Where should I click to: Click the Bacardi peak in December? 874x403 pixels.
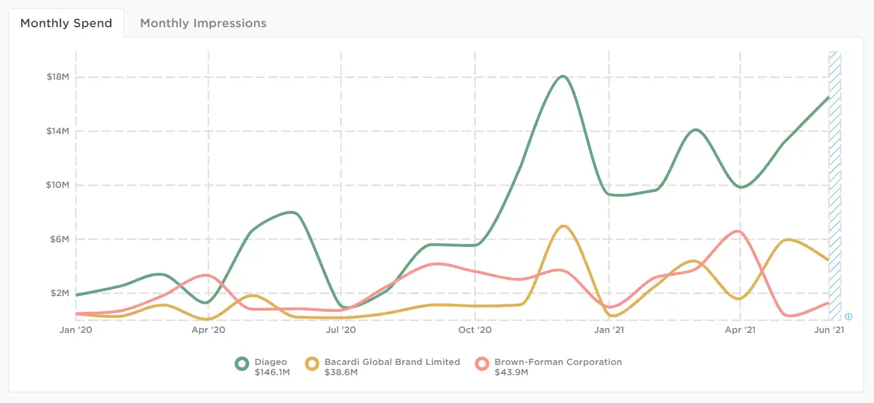pyautogui.click(x=564, y=226)
